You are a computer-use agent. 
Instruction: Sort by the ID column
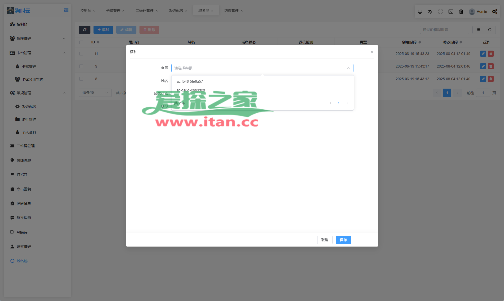coord(98,42)
